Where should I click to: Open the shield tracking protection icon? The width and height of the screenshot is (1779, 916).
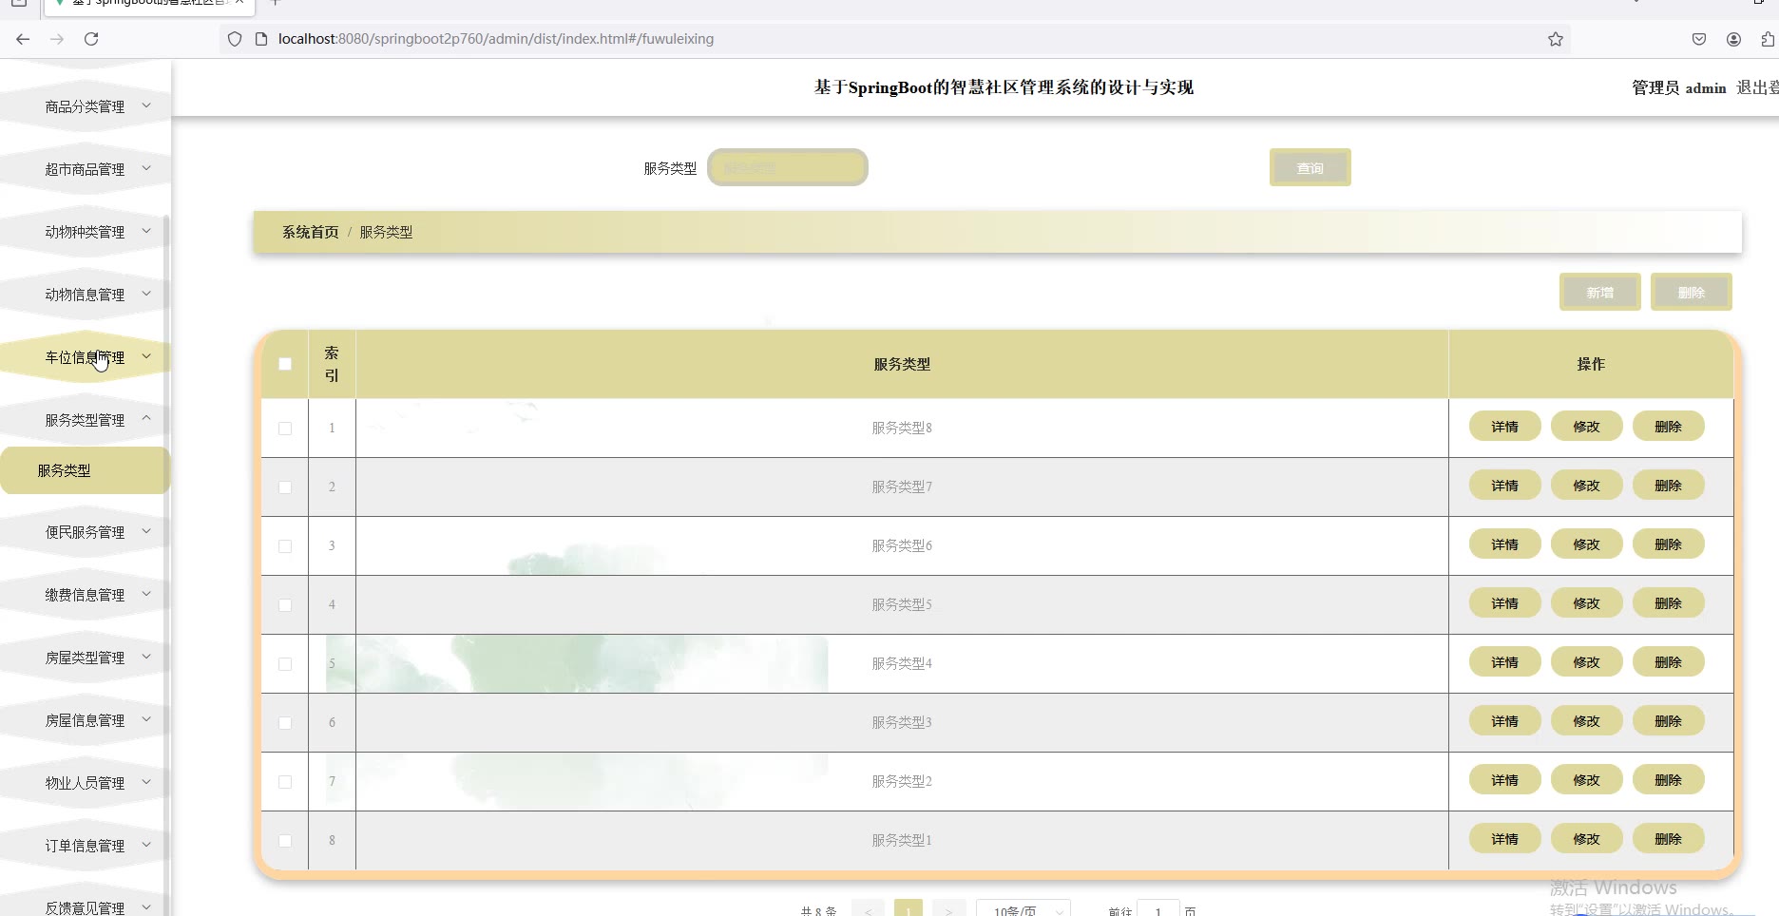click(235, 39)
